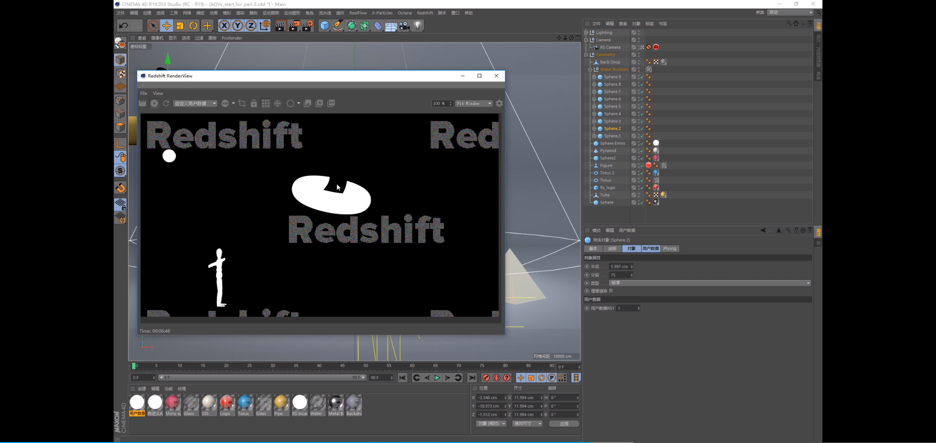The height and width of the screenshot is (443, 936).
Task: Click the Floor grid icon in the toolbar
Action: (x=391, y=26)
